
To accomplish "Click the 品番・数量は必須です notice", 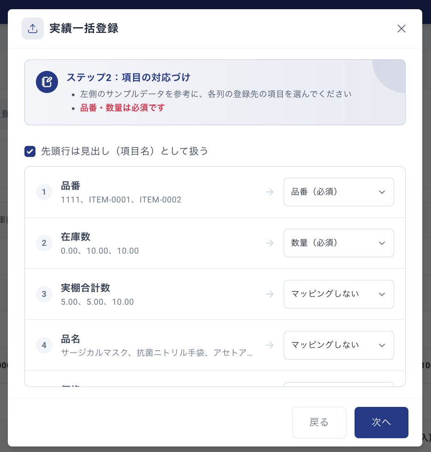I will 122,108.
